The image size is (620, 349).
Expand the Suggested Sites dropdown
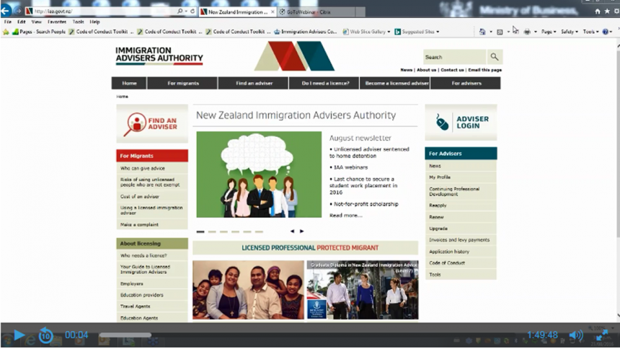coord(438,32)
